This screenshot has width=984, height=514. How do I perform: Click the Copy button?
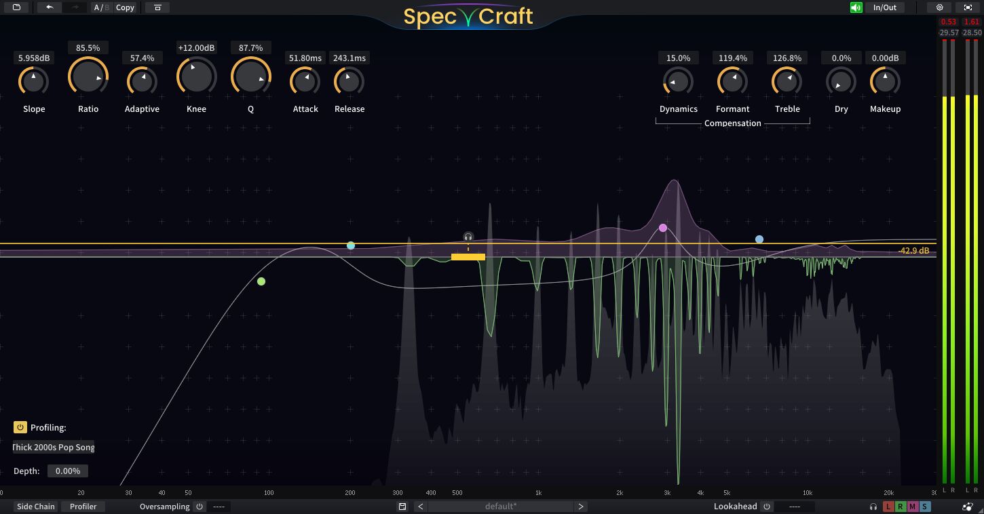(x=125, y=7)
